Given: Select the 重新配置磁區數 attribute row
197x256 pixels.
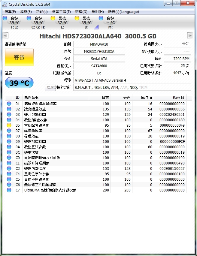Looking at the screenshot, I should [96, 125].
